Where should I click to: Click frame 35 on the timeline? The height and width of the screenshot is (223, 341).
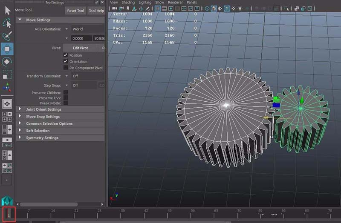[x=122, y=215]
